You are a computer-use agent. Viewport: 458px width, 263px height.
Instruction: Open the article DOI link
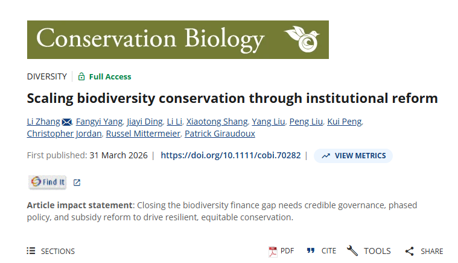pyautogui.click(x=230, y=155)
